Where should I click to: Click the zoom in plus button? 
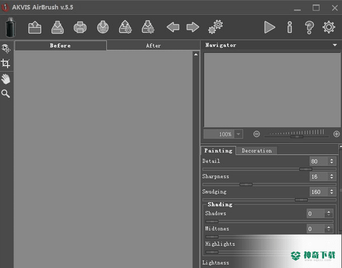click(x=336, y=134)
